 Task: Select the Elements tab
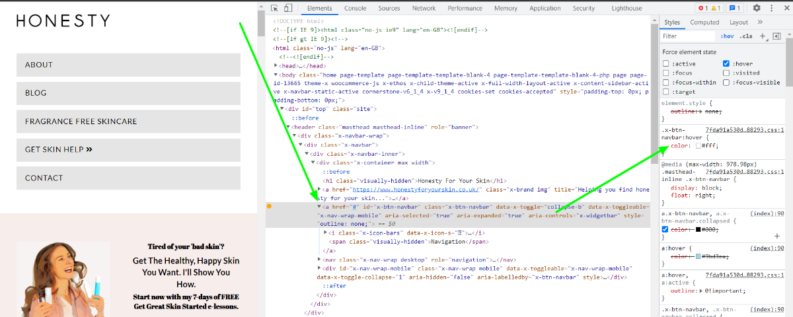tap(320, 8)
